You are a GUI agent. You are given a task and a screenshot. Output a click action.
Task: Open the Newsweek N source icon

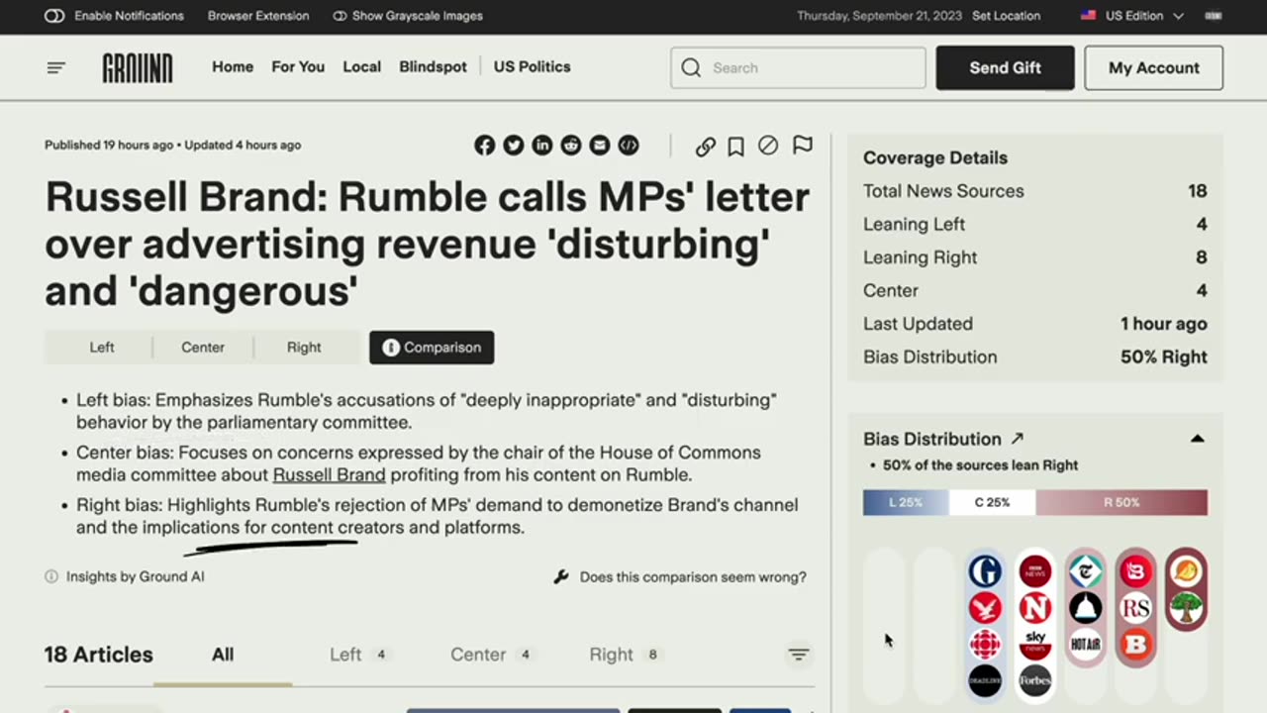pyautogui.click(x=1035, y=608)
